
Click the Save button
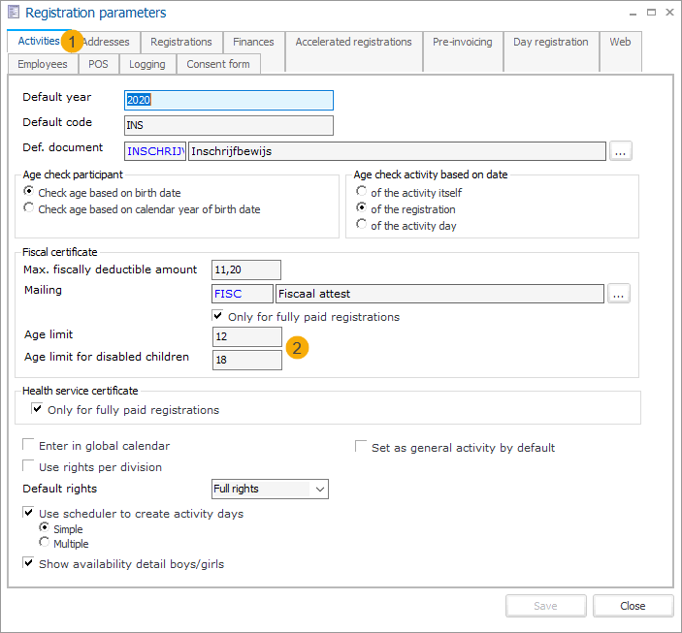[545, 606]
